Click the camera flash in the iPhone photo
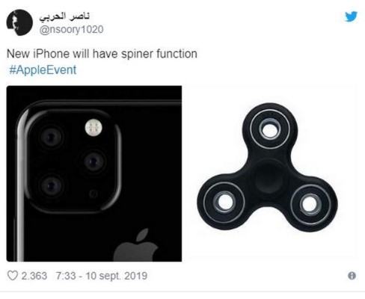Screen dimensions: 365x299 (x=94, y=128)
